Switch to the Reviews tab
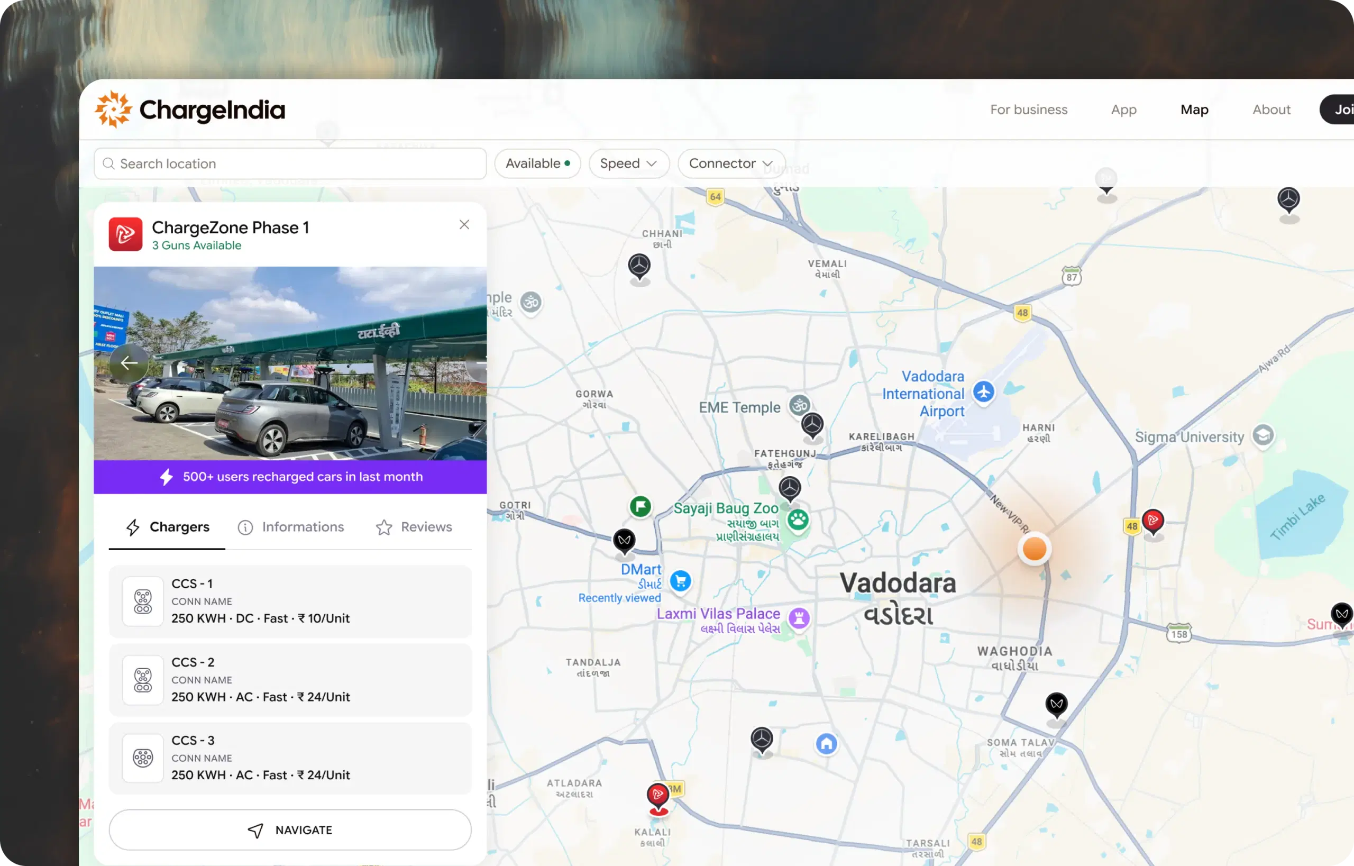This screenshot has width=1354, height=866. pyautogui.click(x=414, y=527)
